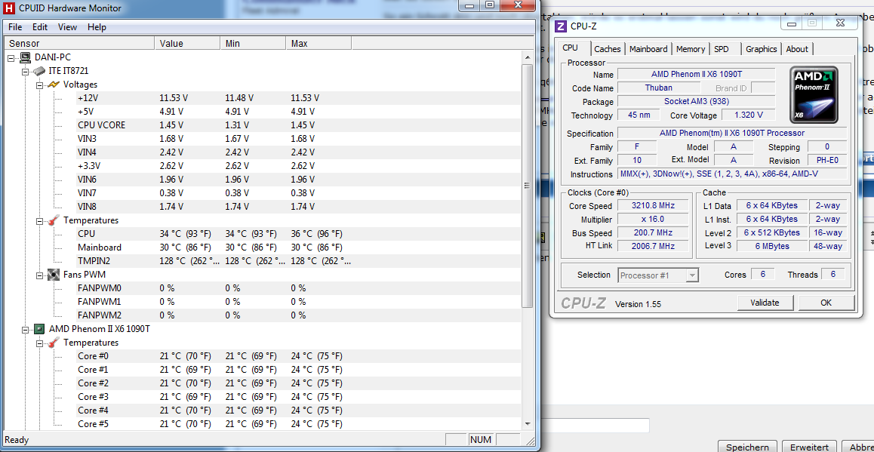
Task: Switch to the Caches tab in CPU-Z
Action: (607, 49)
